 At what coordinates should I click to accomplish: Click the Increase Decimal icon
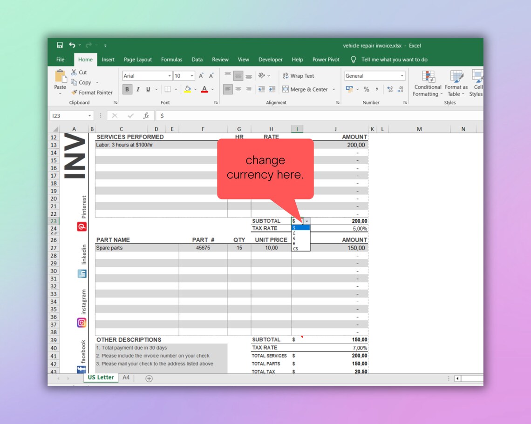pyautogui.click(x=391, y=88)
